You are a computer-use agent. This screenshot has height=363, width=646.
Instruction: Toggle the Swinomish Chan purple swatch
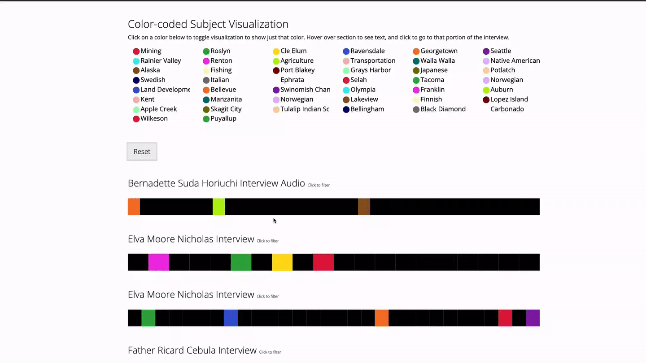[x=276, y=90]
